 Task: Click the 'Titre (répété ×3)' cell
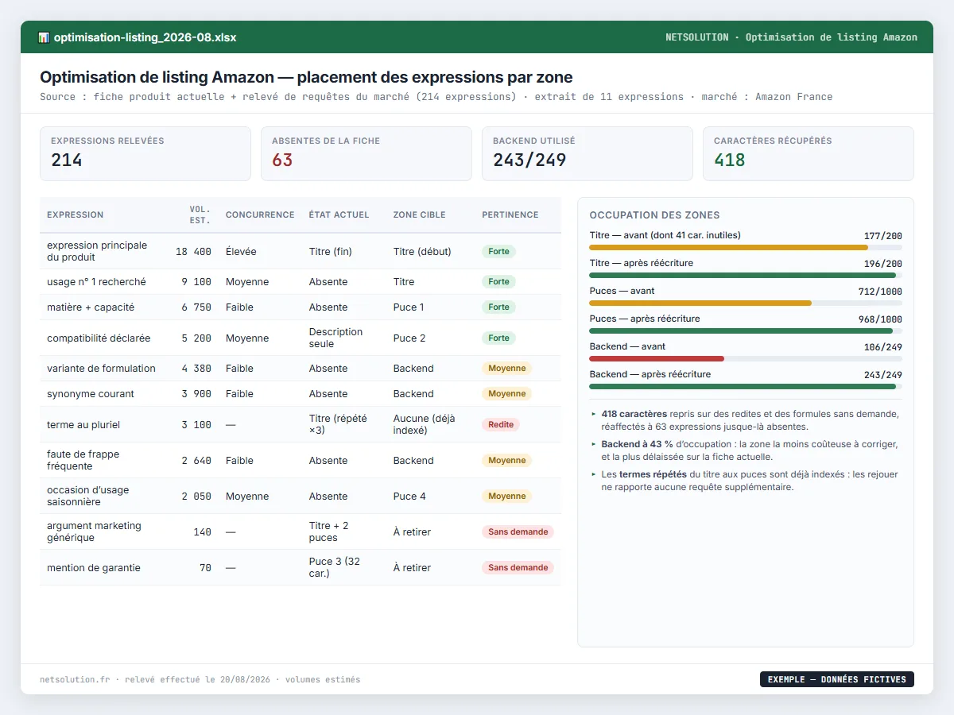(x=338, y=424)
